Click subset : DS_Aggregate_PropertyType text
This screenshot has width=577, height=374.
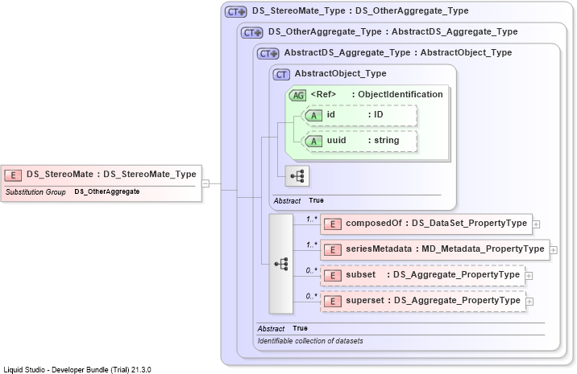point(433,274)
